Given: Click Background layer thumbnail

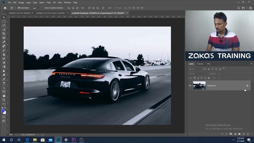Looking at the screenshot, I should pyautogui.click(x=199, y=86).
